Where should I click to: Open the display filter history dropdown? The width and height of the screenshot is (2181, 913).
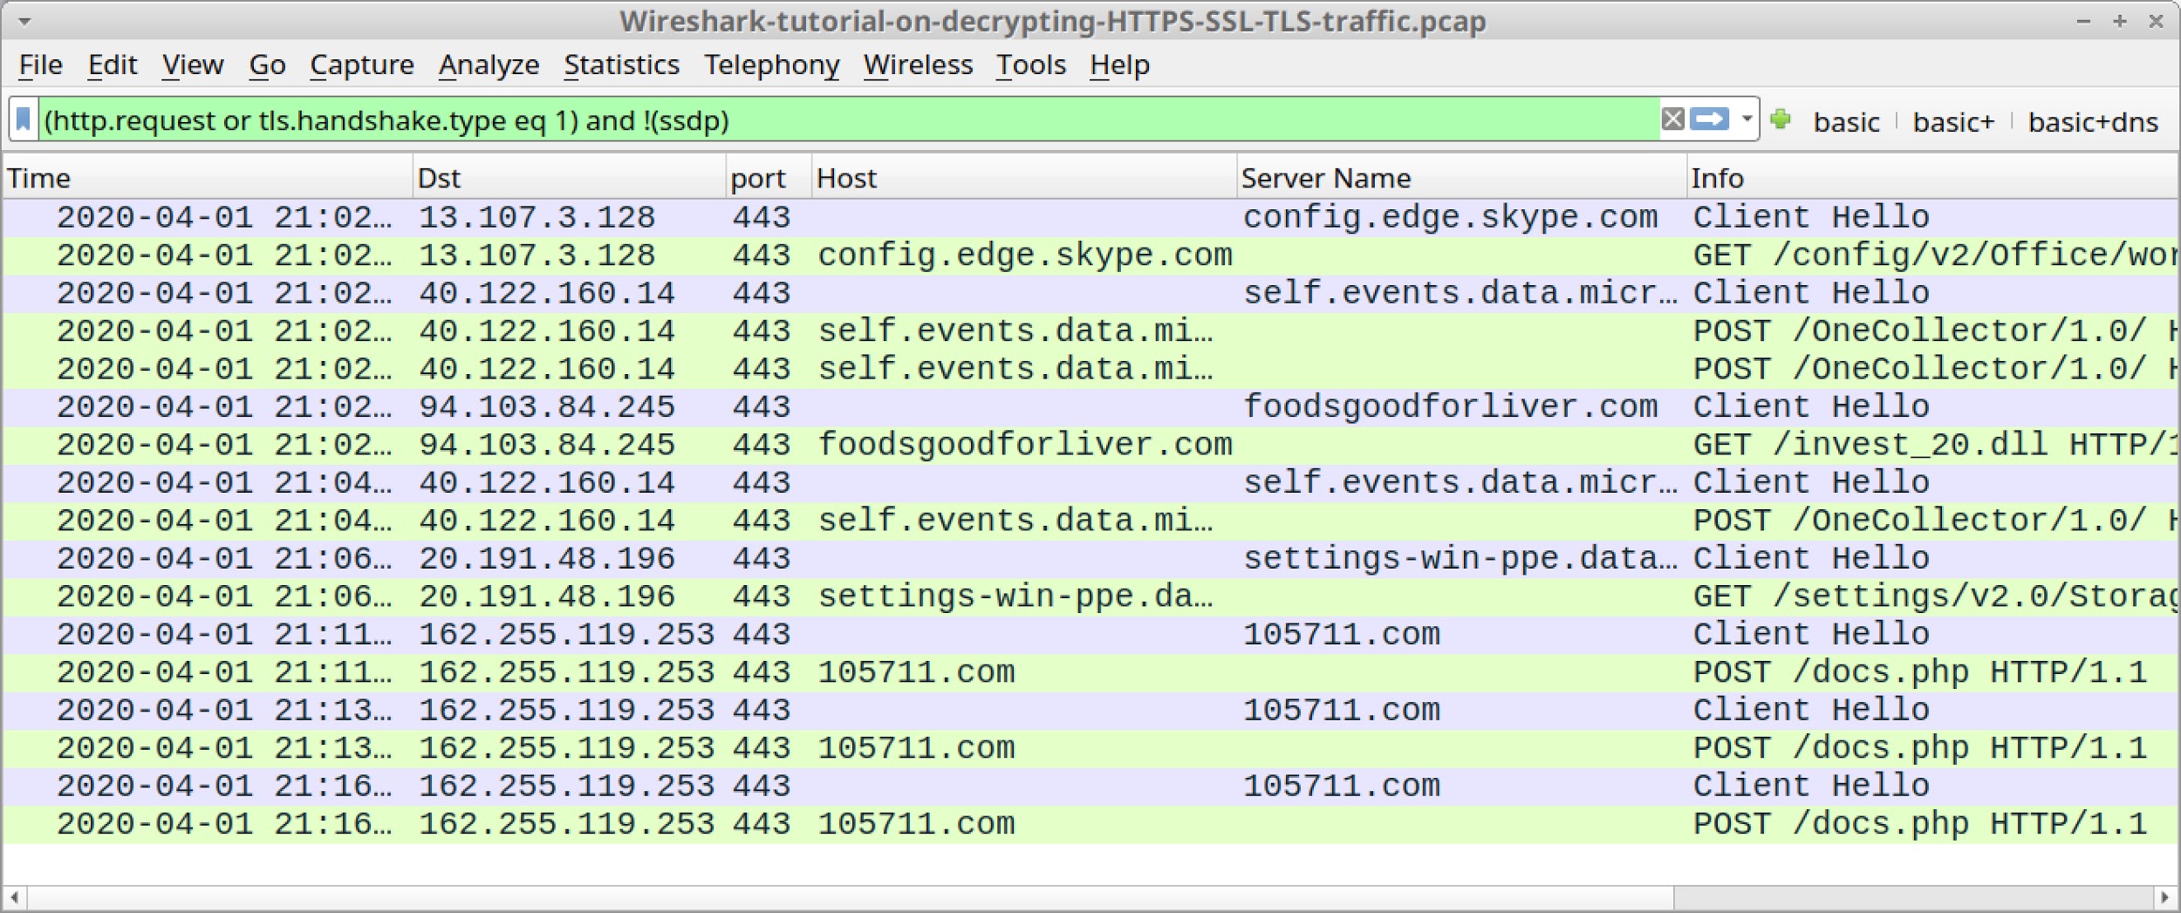(x=1744, y=120)
